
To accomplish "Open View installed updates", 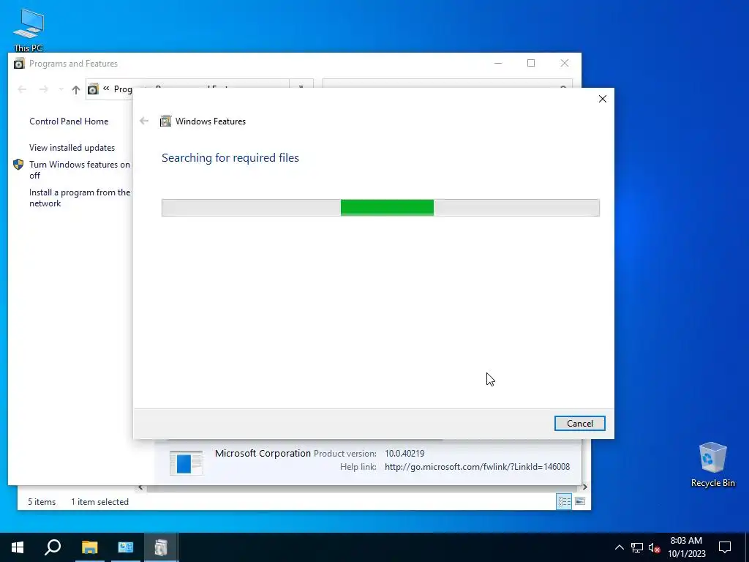I will click(x=72, y=148).
